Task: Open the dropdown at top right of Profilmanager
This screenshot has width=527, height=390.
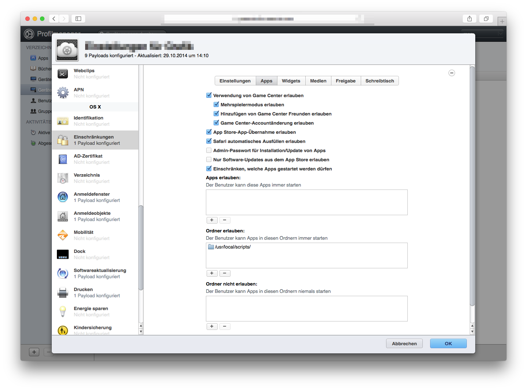Action: 483,34
